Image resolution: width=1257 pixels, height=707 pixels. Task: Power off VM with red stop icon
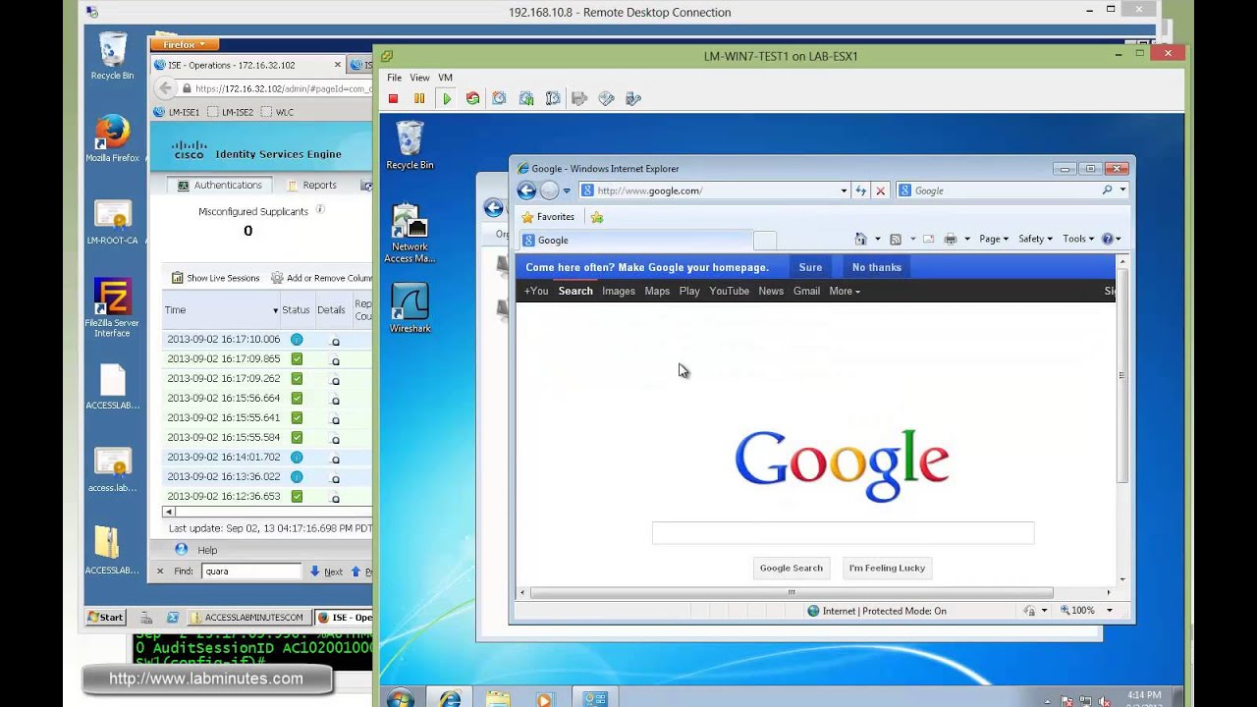(393, 98)
